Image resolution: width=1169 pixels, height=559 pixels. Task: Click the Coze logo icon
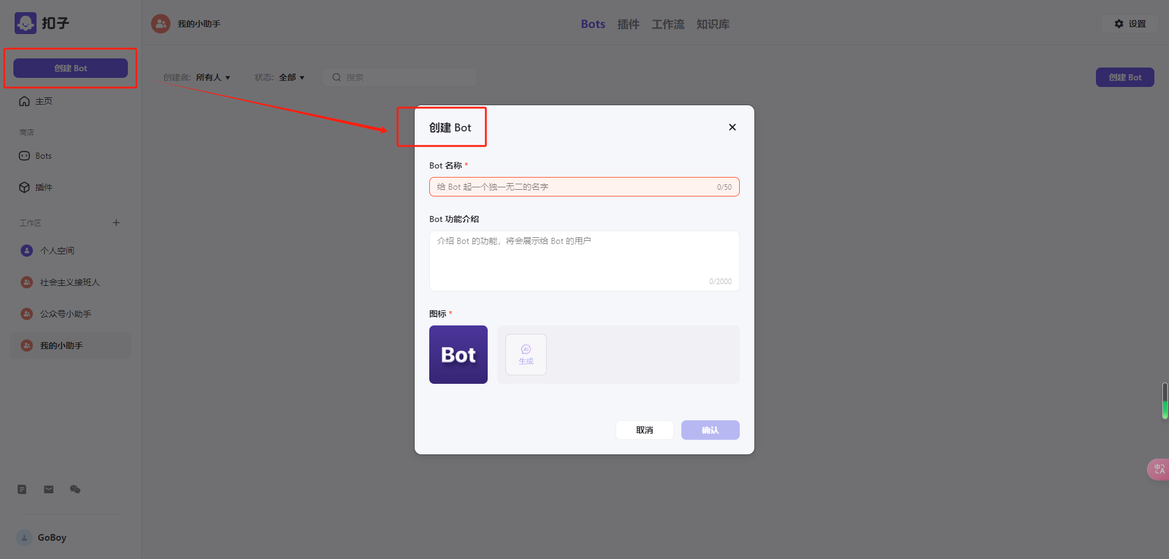[26, 23]
